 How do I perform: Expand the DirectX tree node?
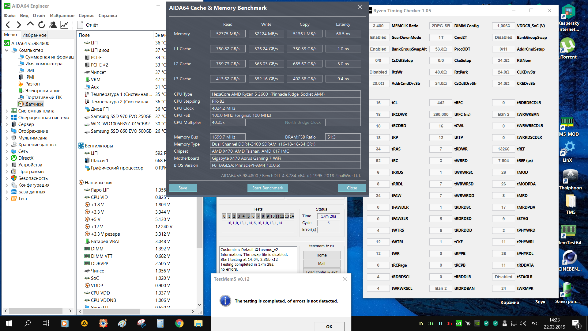coord(7,158)
